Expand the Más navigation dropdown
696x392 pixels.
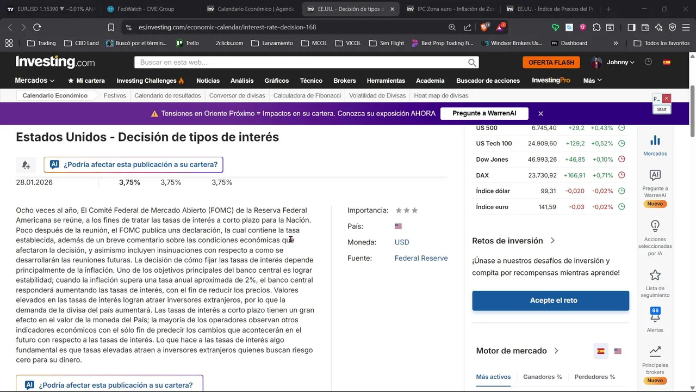[x=592, y=81]
